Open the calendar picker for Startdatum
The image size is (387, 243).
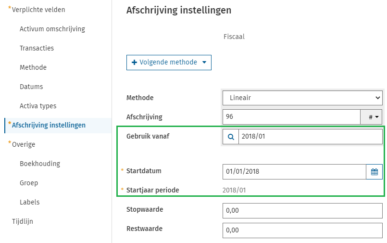click(x=374, y=172)
